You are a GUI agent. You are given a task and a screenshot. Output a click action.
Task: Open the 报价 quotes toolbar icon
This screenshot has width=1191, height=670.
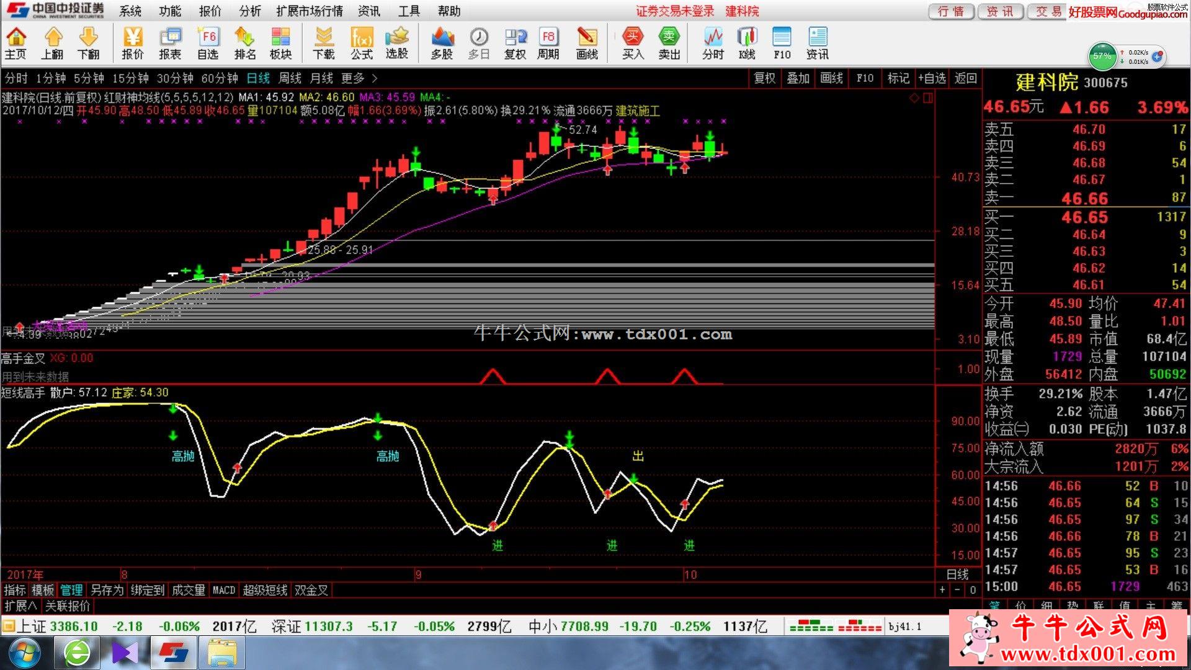tap(133, 43)
